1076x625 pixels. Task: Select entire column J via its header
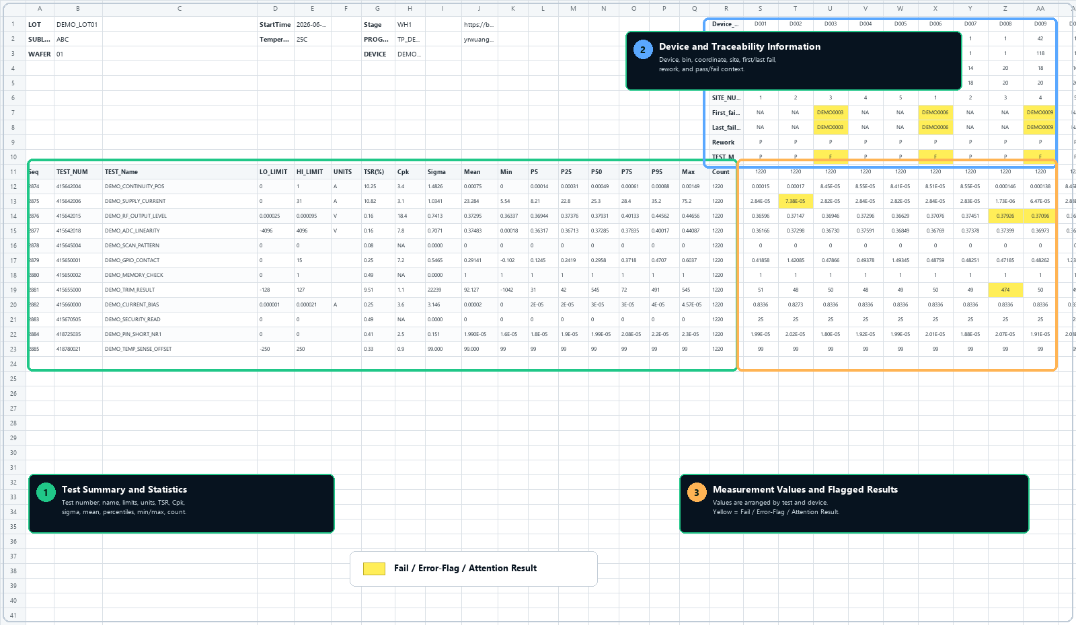point(479,9)
